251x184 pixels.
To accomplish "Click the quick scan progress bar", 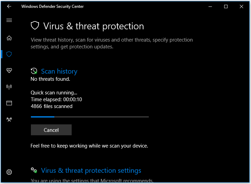I will click(x=90, y=117).
